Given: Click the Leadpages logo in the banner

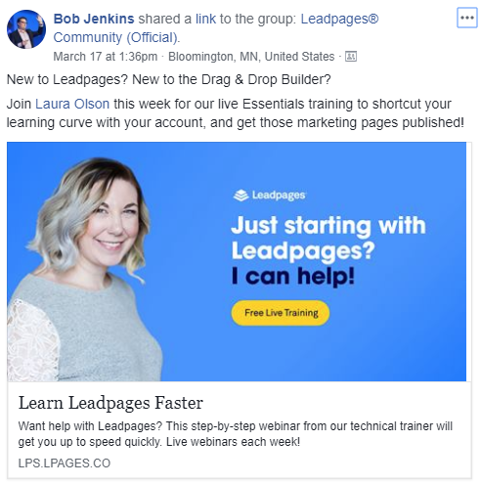Looking at the screenshot, I should click(270, 196).
